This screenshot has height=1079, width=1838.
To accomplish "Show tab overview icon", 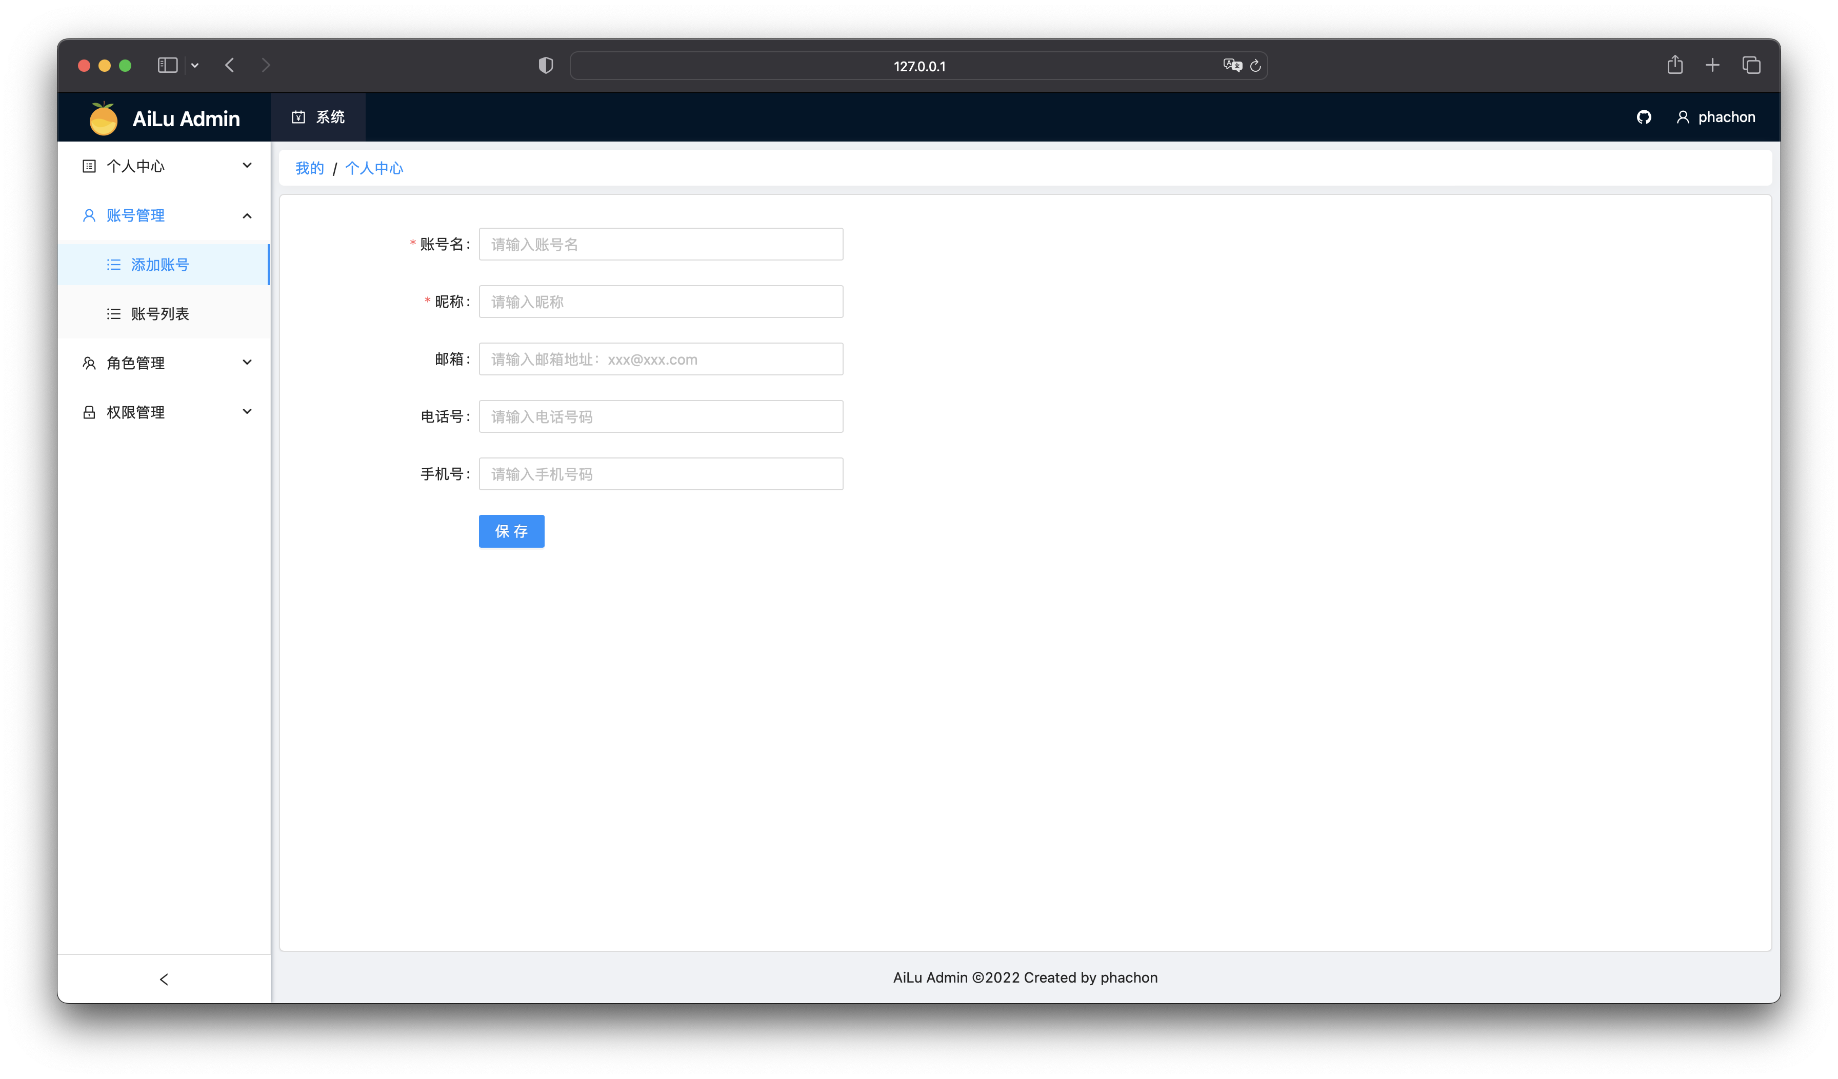I will coord(1751,65).
